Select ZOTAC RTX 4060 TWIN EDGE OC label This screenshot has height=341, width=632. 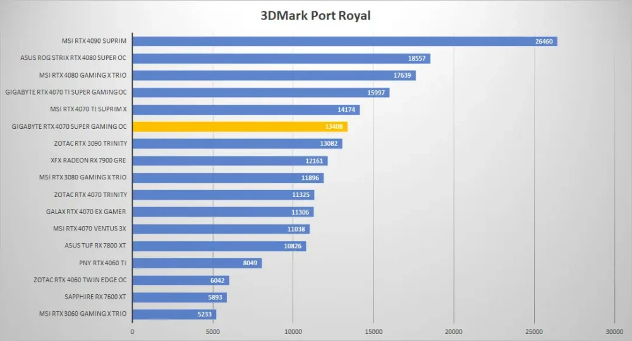point(80,280)
